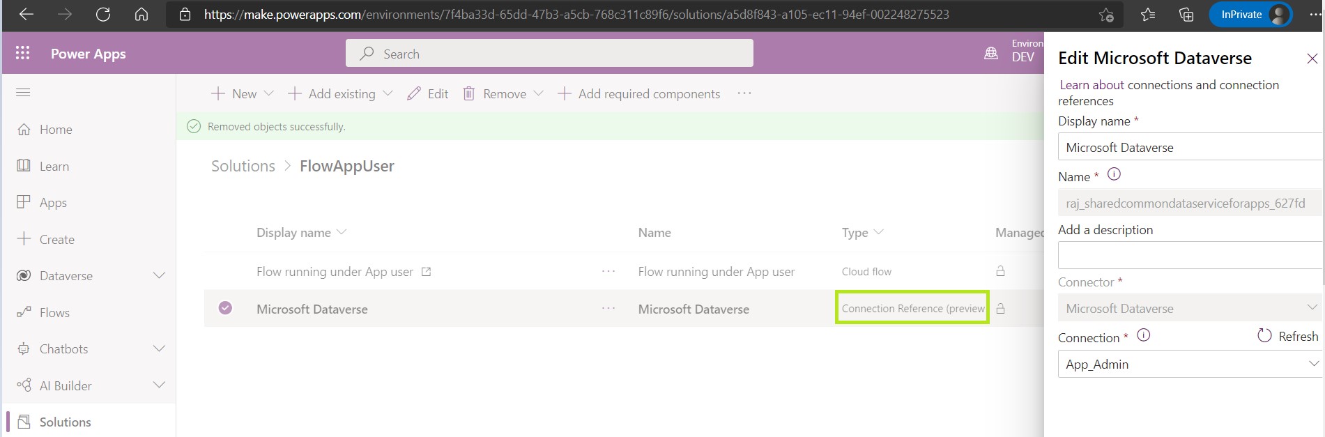Click the browser back arrow
The image size is (1325, 437).
pyautogui.click(x=26, y=15)
